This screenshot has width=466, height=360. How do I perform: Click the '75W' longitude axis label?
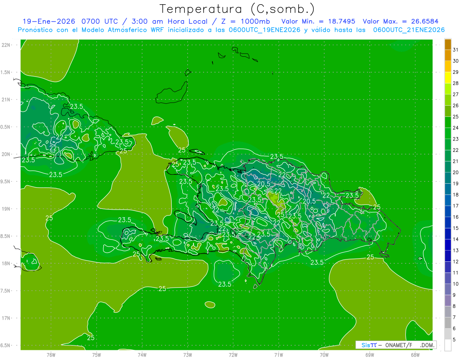pyautogui.click(x=97, y=355)
